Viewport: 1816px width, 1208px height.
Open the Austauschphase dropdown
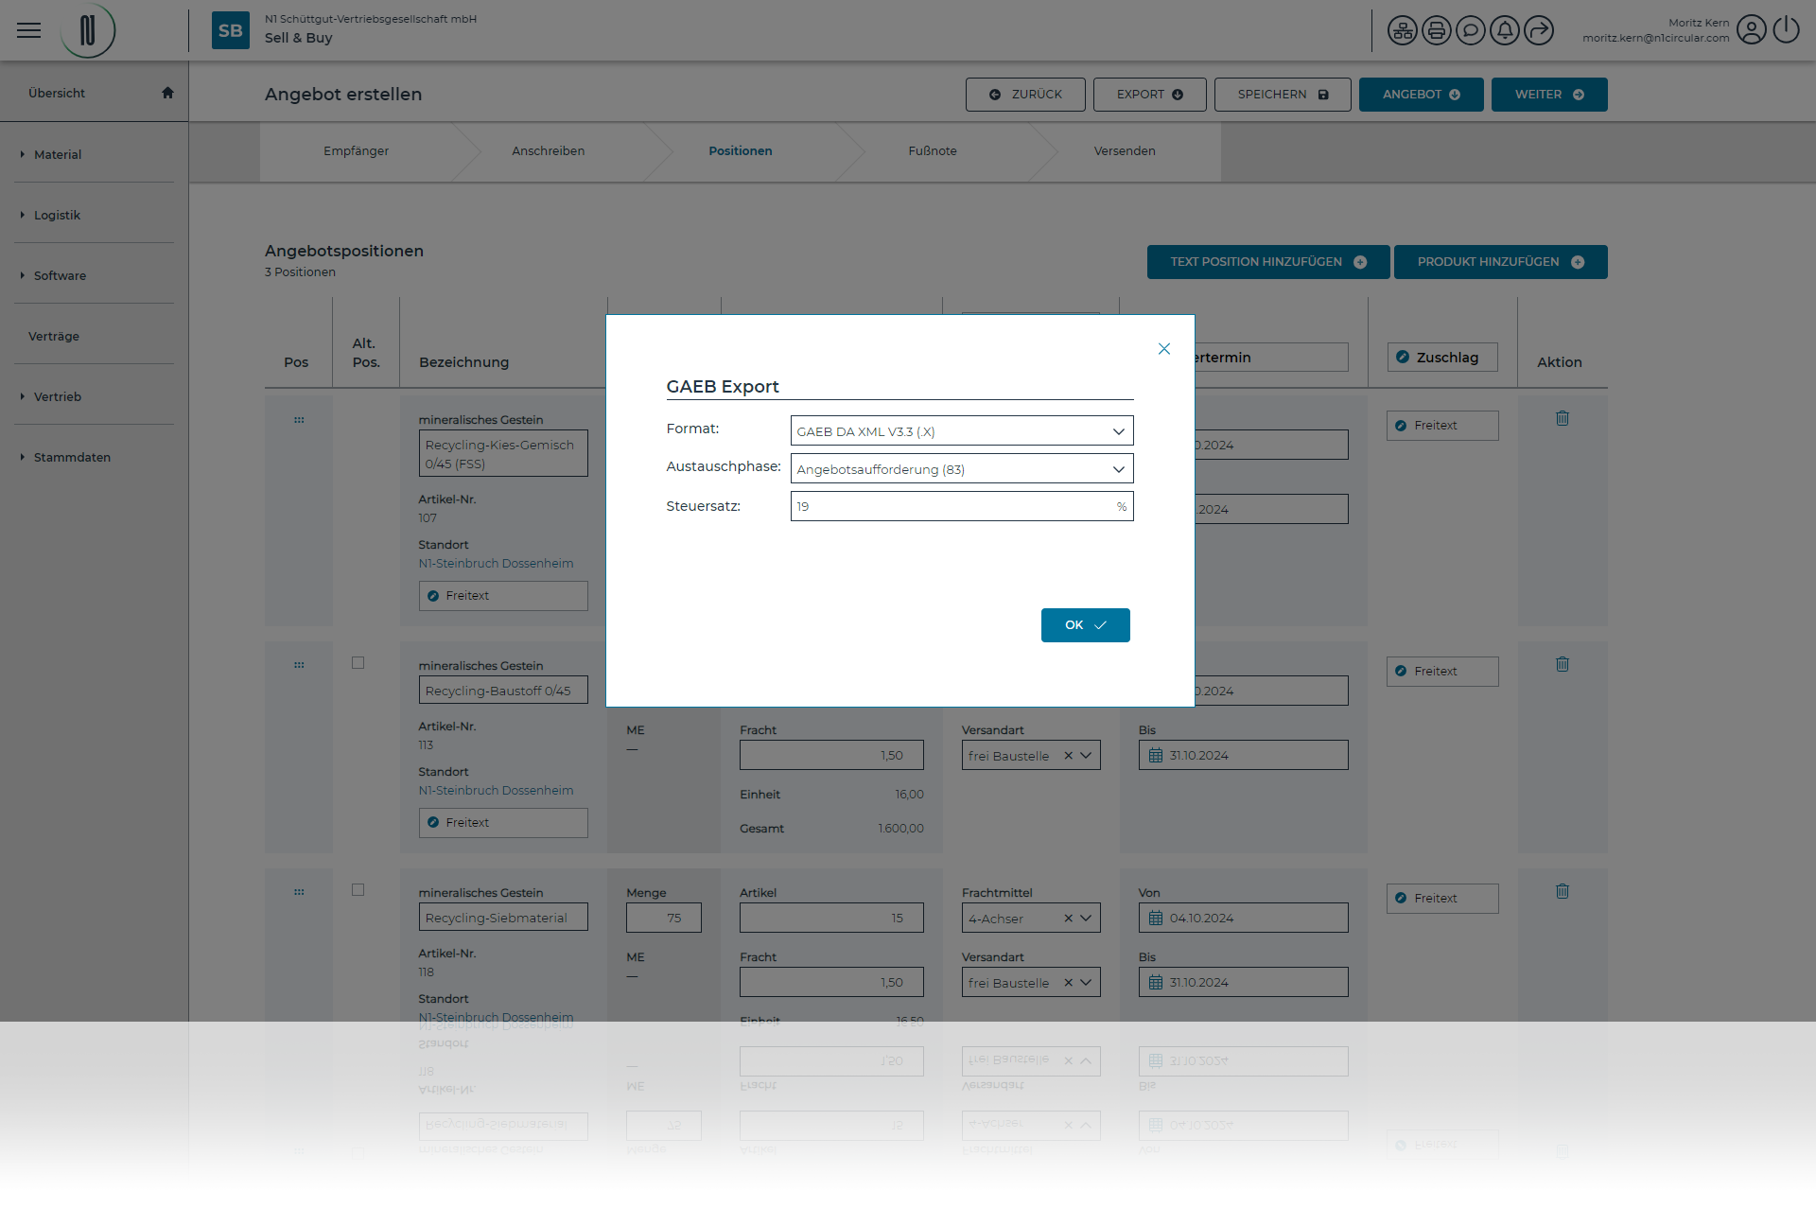[961, 469]
